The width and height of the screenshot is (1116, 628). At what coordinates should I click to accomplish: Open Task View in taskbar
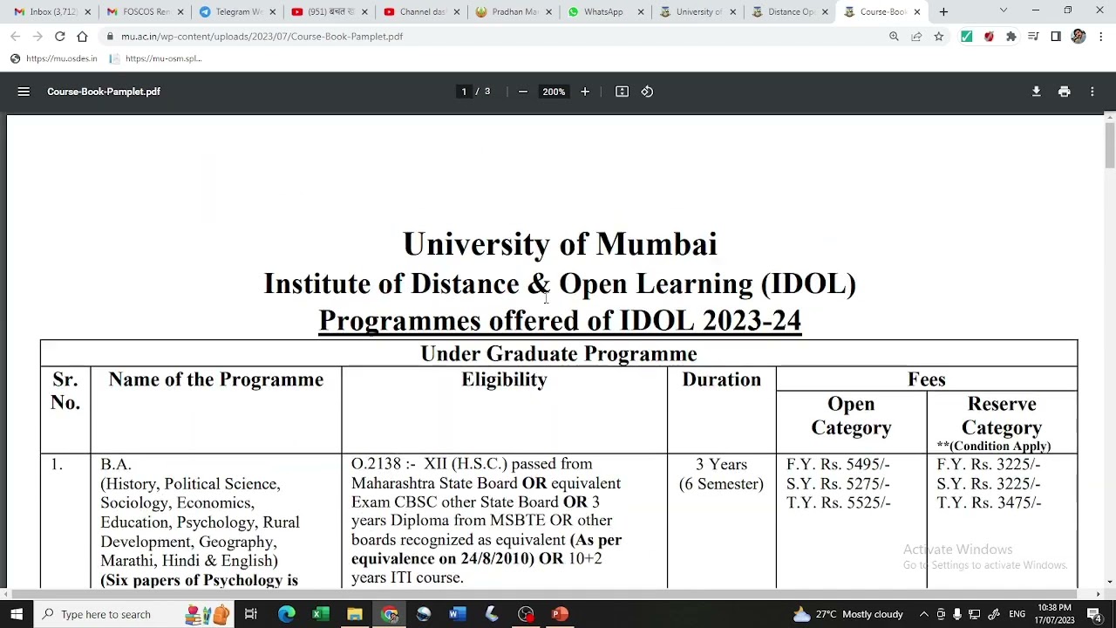250,614
